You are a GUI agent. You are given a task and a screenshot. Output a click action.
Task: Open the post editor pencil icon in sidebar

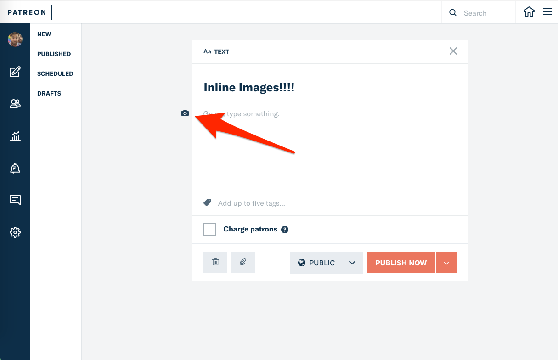point(15,72)
